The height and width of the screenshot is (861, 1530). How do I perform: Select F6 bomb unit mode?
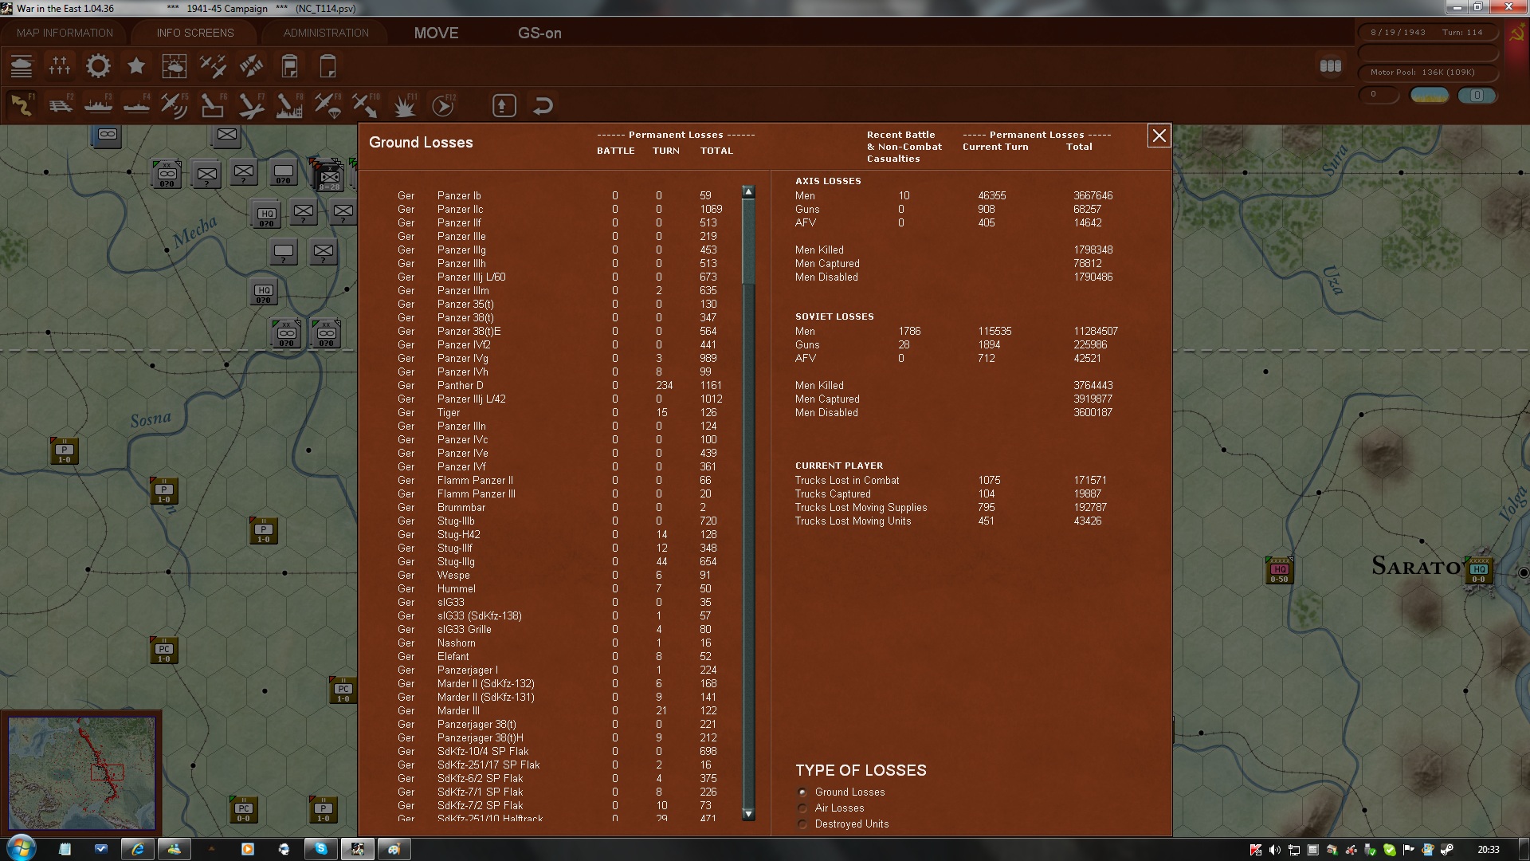coord(213,105)
